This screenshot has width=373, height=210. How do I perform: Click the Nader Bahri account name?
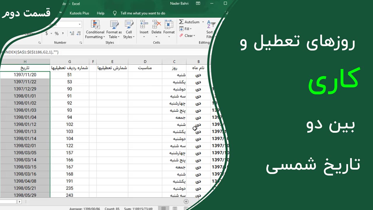click(x=179, y=3)
